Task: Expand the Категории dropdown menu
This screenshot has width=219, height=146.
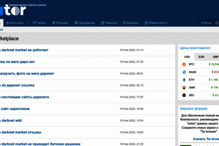Action: tap(17, 23)
